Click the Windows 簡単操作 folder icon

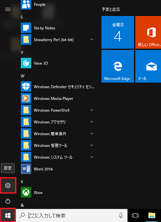(x=26, y=134)
